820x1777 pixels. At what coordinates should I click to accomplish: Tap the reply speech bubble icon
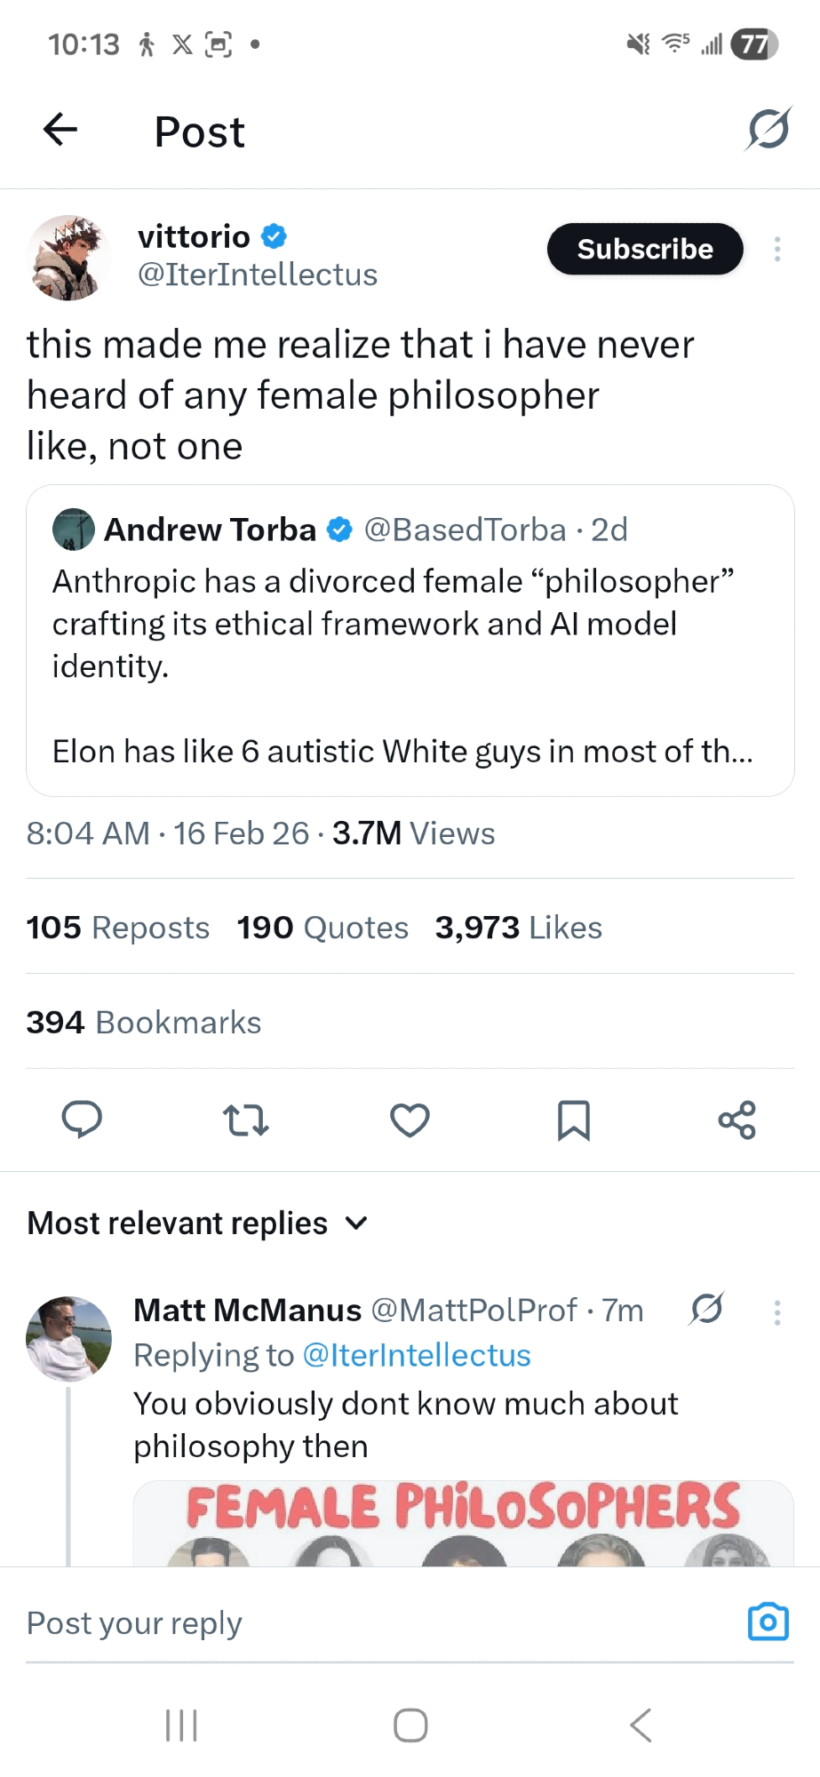click(x=82, y=1120)
